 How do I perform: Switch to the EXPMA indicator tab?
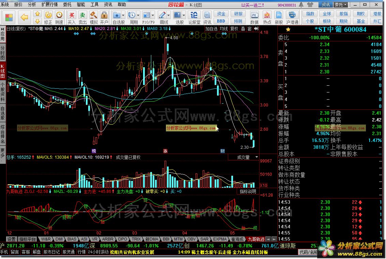220,239
